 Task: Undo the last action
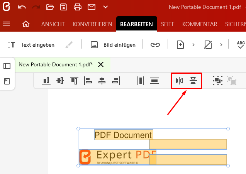coord(22,7)
